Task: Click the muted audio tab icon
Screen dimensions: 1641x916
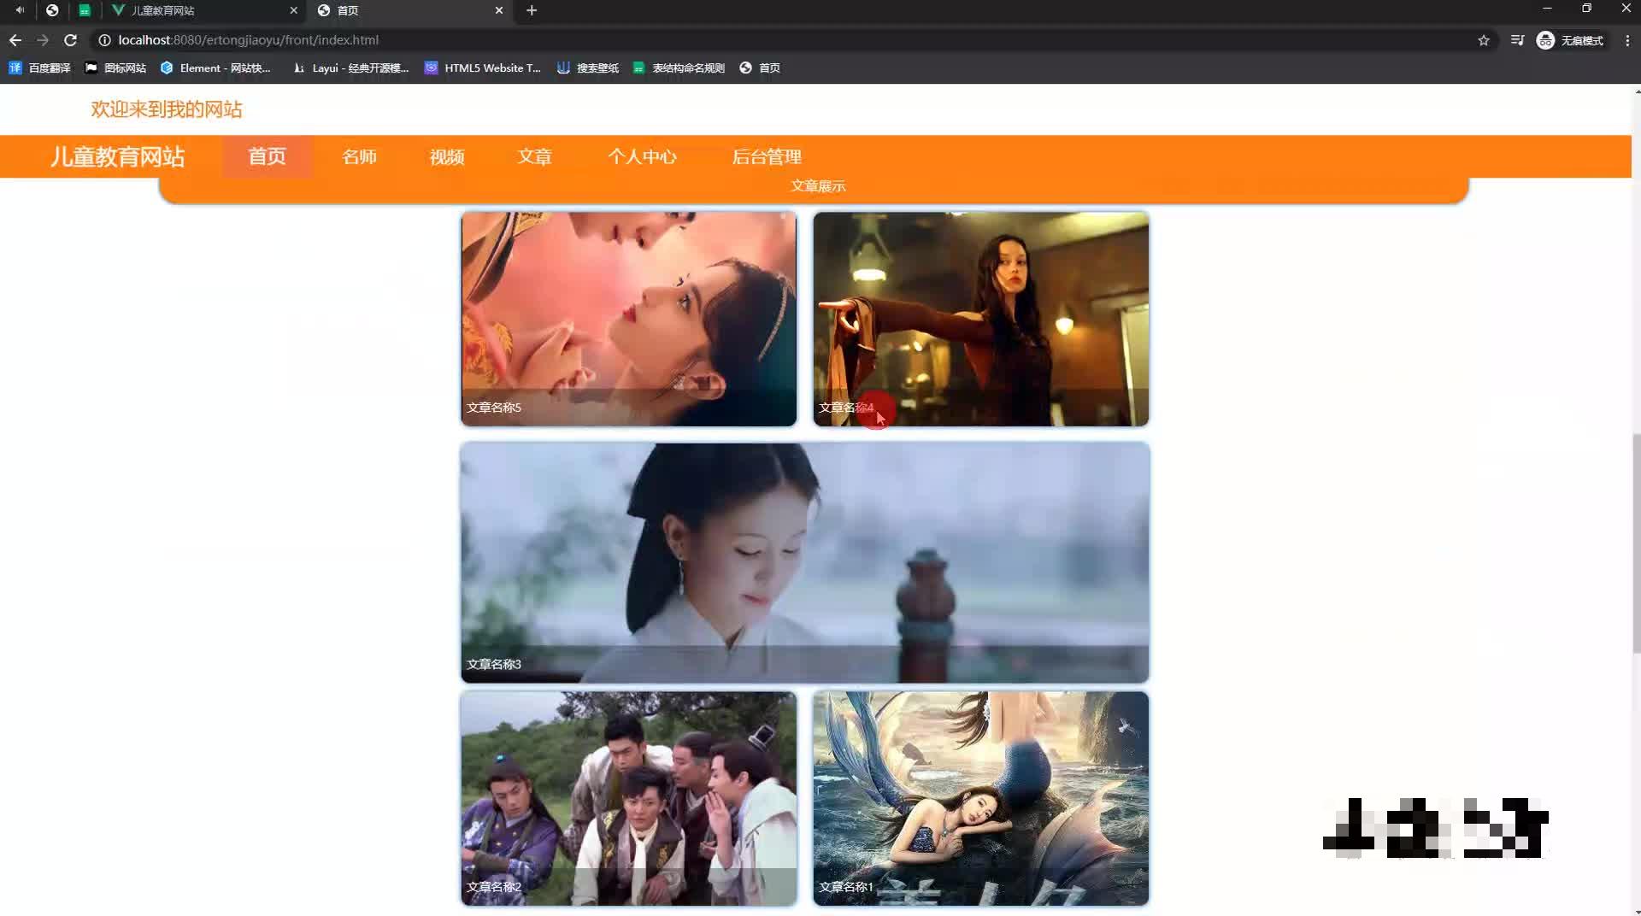Action: [20, 10]
